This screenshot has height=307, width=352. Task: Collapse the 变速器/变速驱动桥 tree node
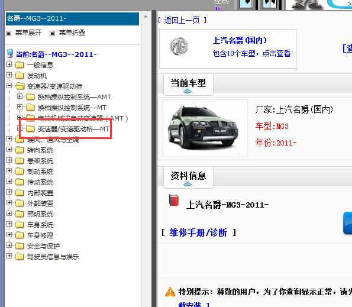9,86
